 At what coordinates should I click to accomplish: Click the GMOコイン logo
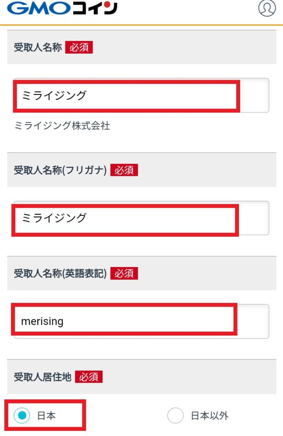click(x=62, y=8)
